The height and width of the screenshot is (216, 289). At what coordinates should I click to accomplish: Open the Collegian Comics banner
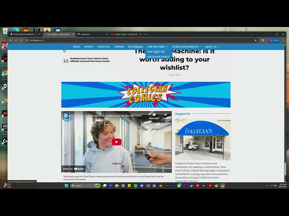(146, 94)
